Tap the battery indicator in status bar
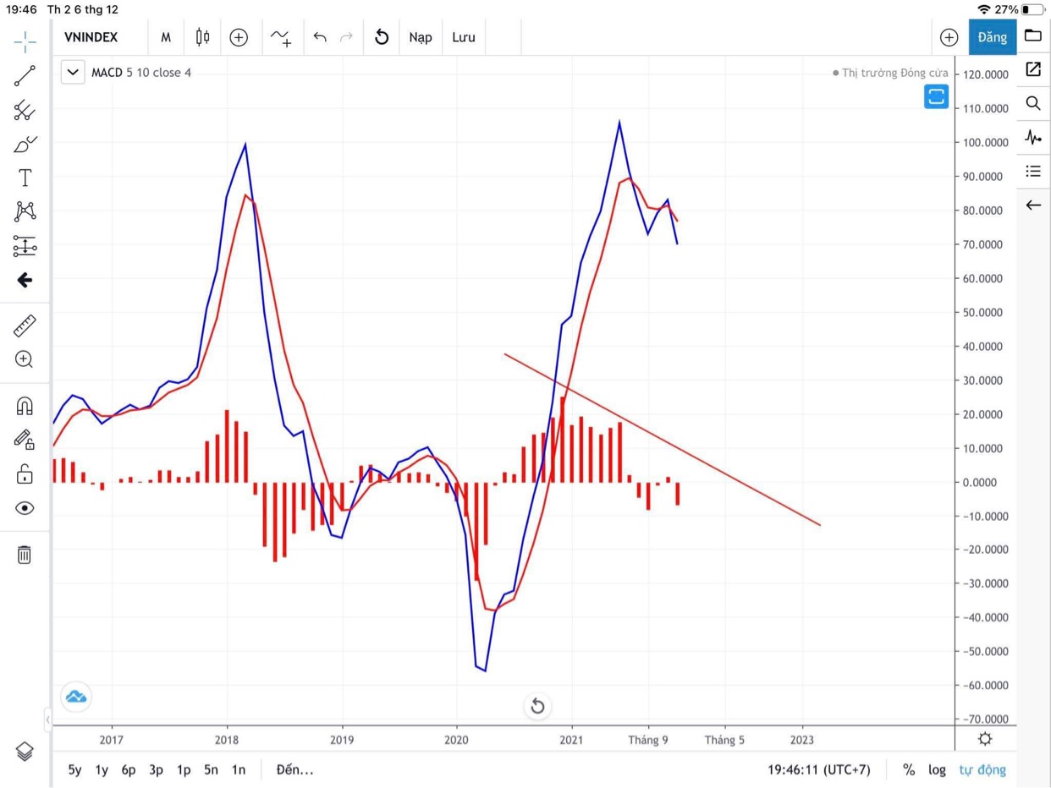1051x788 pixels. (1033, 9)
